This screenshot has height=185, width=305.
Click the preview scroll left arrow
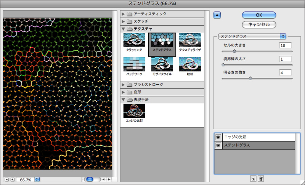pyautogui.click(x=104, y=179)
